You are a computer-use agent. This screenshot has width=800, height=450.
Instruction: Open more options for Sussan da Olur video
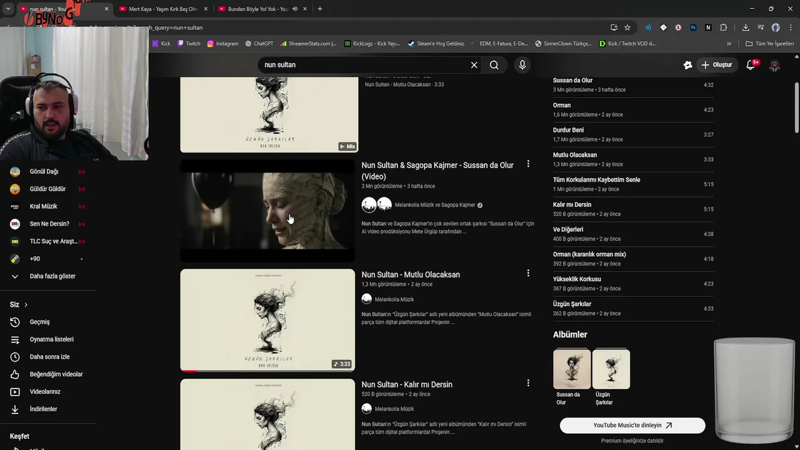click(x=528, y=164)
